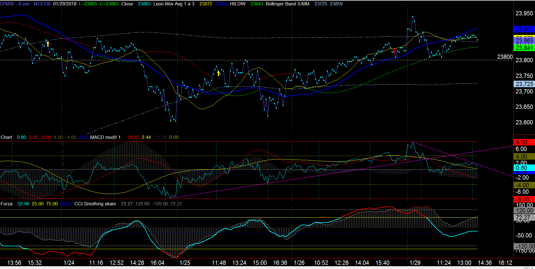This screenshot has height=269, width=535.
Task: Click the 23859 Bollinger header value
Action: click(336, 4)
